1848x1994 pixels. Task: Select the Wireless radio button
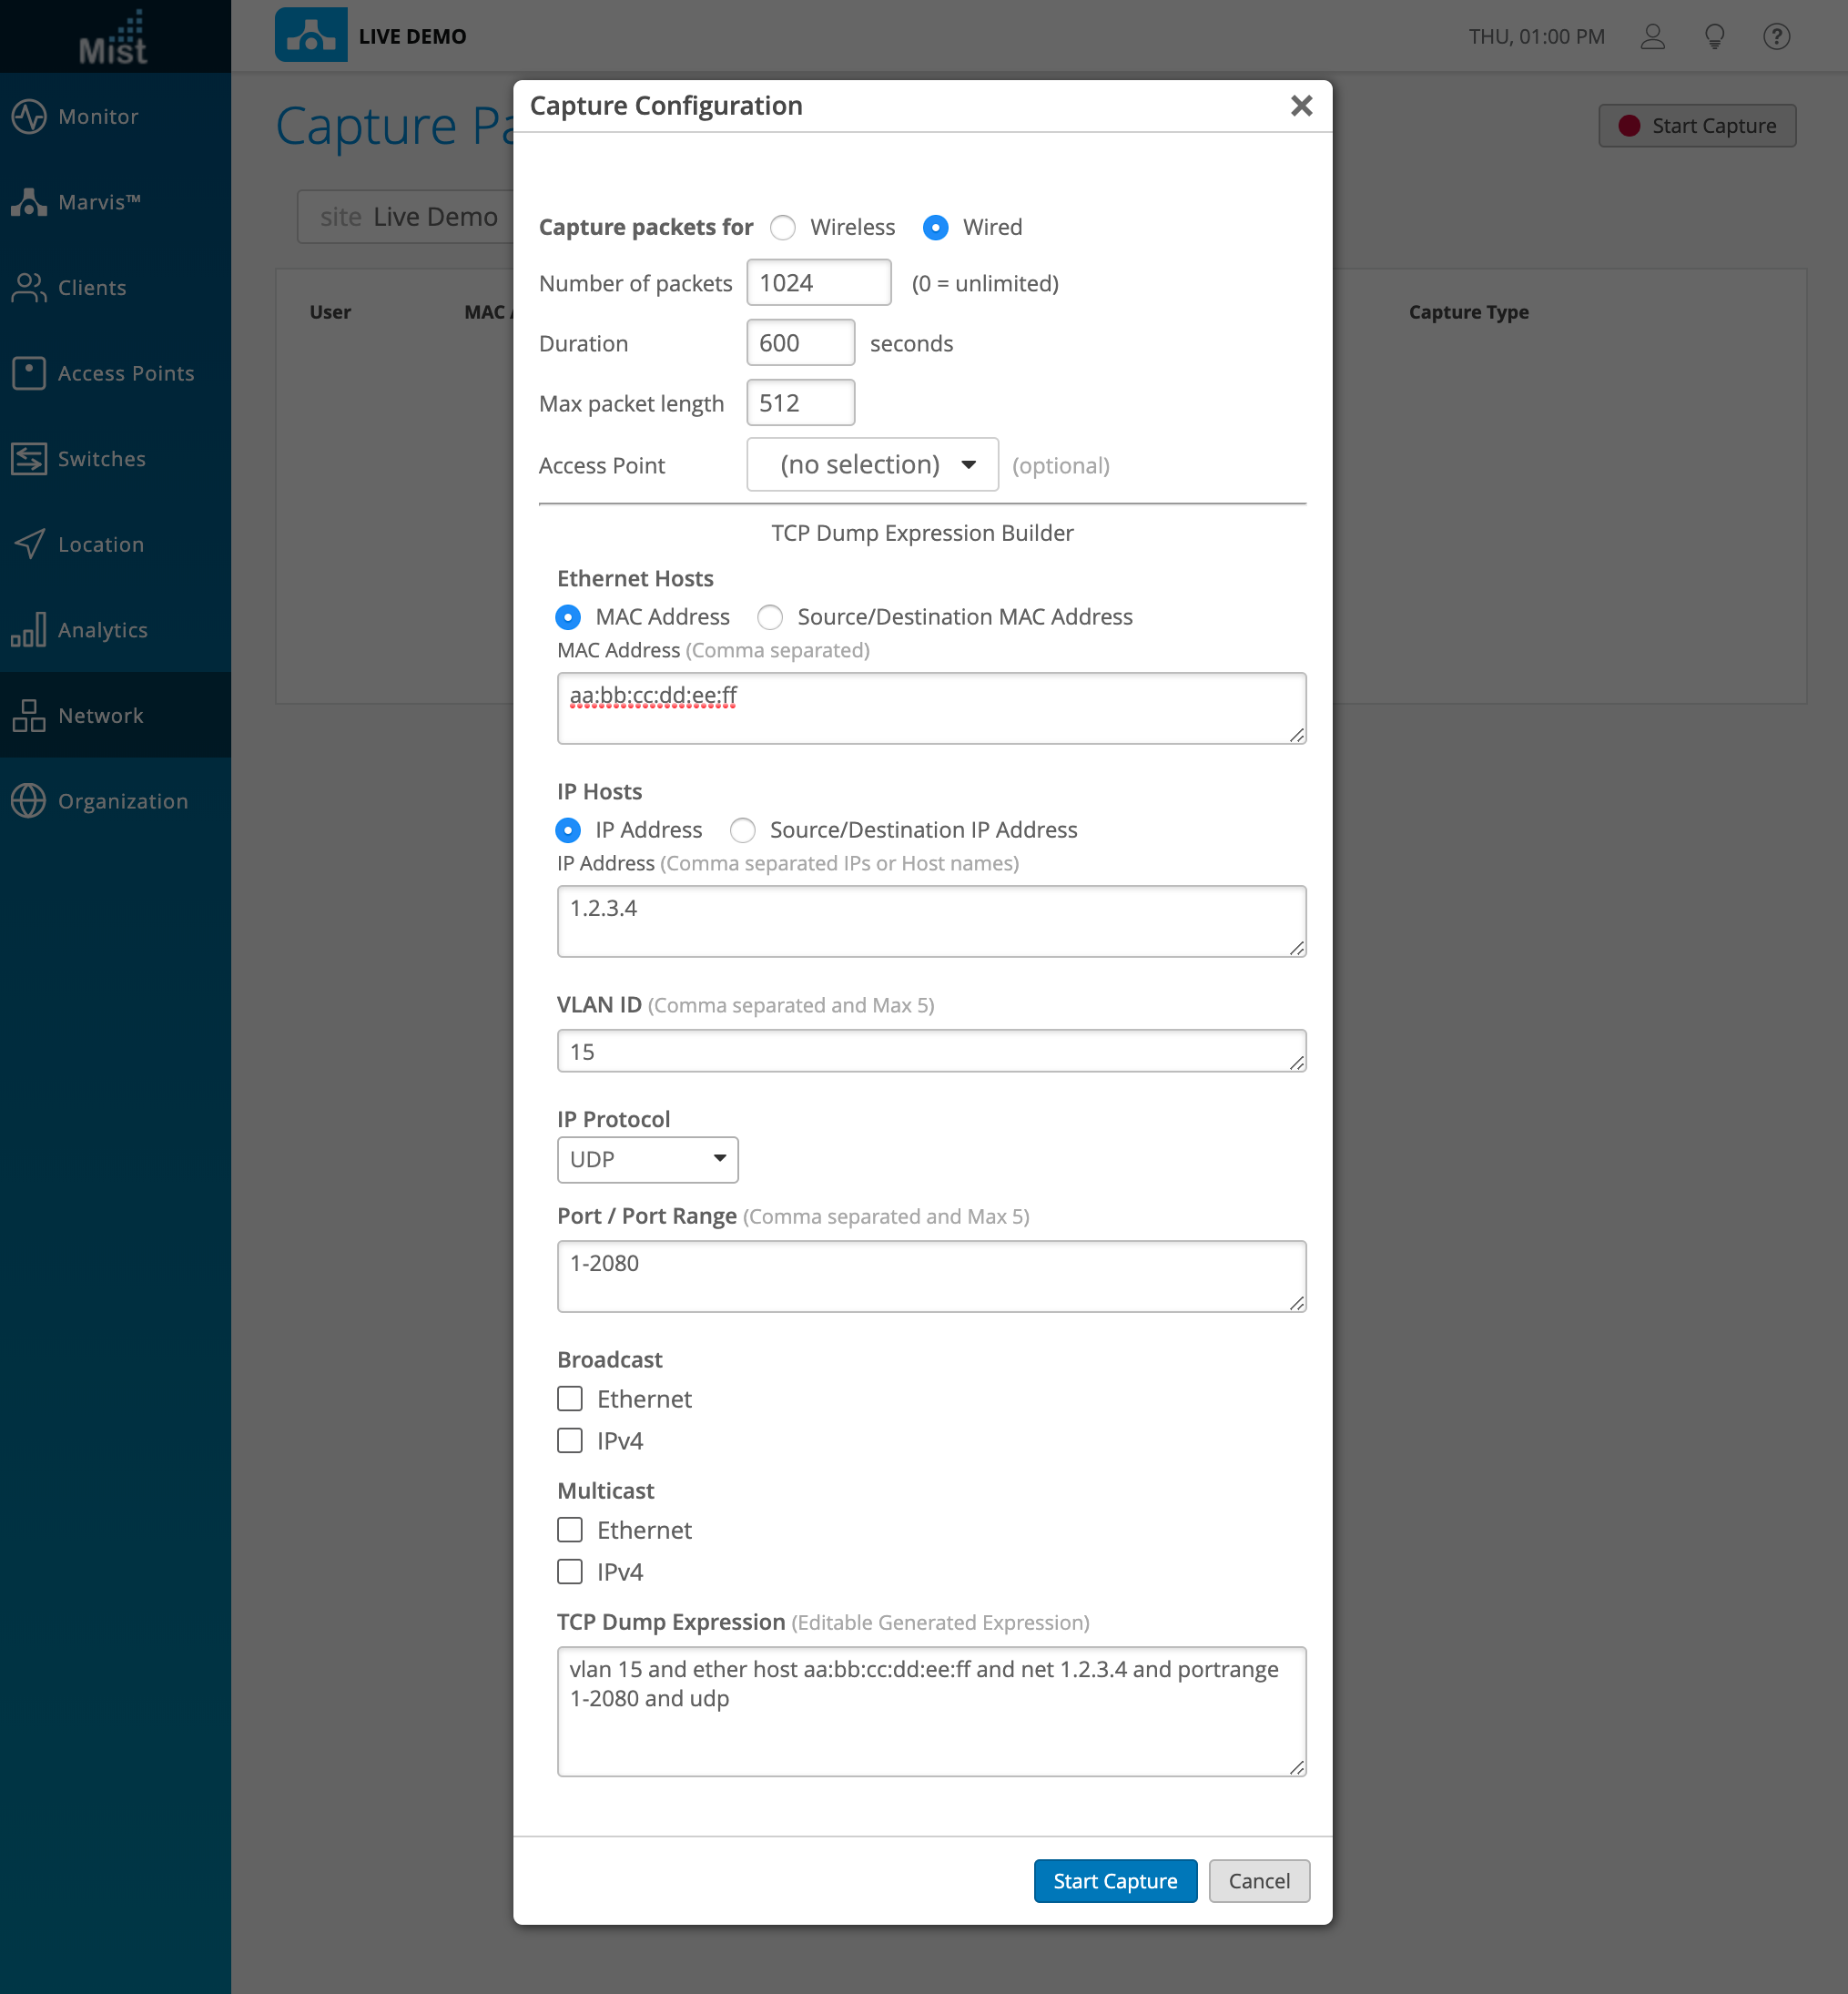pos(783,228)
